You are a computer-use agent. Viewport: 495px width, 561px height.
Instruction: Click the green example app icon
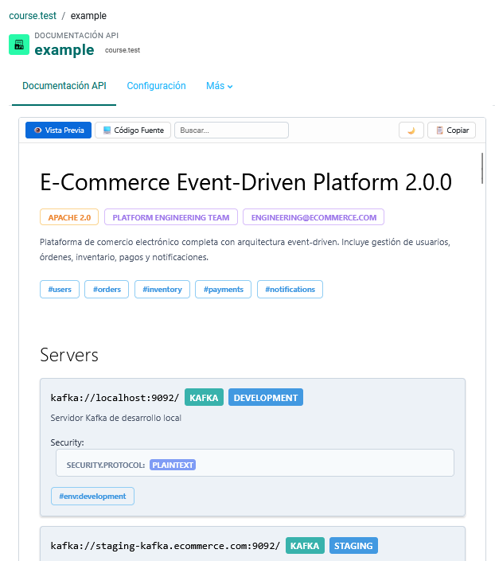coord(19,45)
